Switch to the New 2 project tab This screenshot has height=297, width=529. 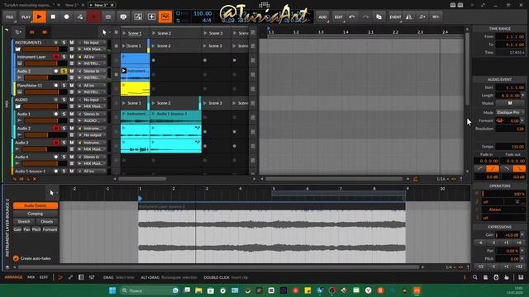(72, 5)
